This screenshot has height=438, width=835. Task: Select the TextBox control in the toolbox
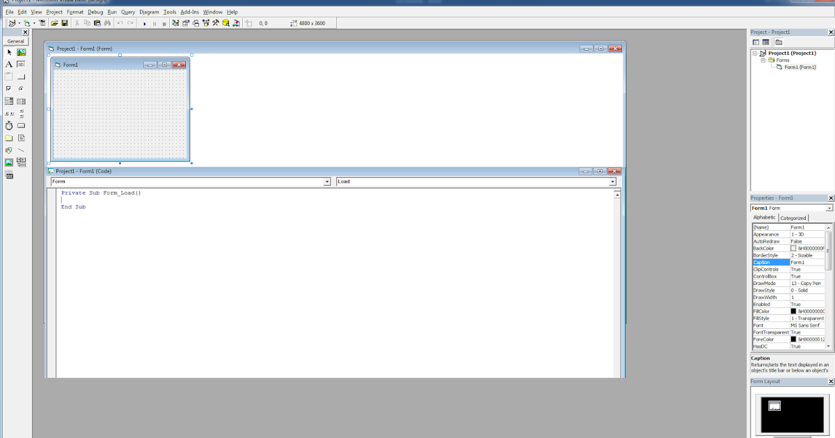(x=22, y=64)
